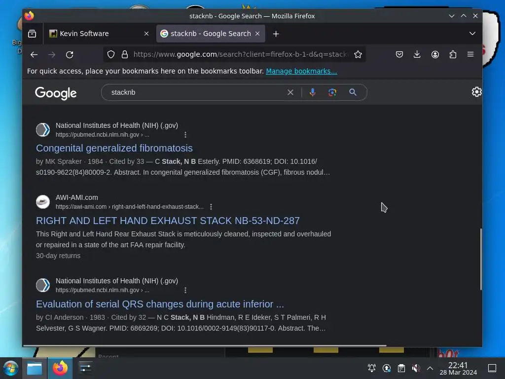
Task: Show desktop via taskbar corner button
Action: pos(492,368)
